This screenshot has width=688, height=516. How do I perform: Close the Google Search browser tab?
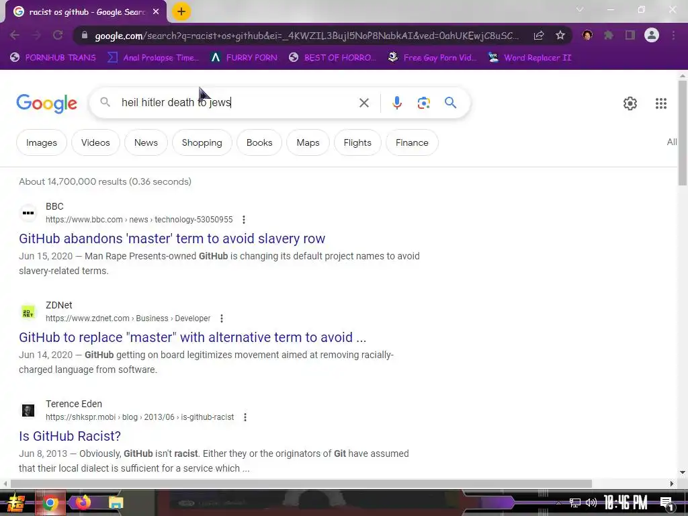click(x=156, y=12)
